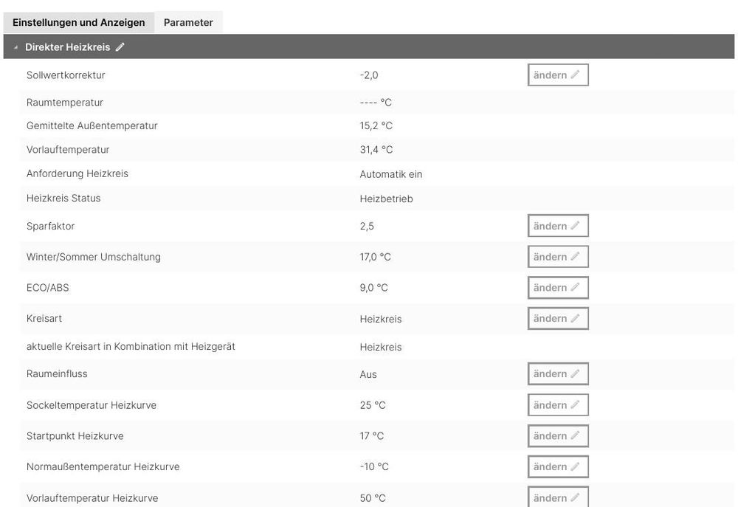Click ändern for Kreisart

pyautogui.click(x=558, y=319)
